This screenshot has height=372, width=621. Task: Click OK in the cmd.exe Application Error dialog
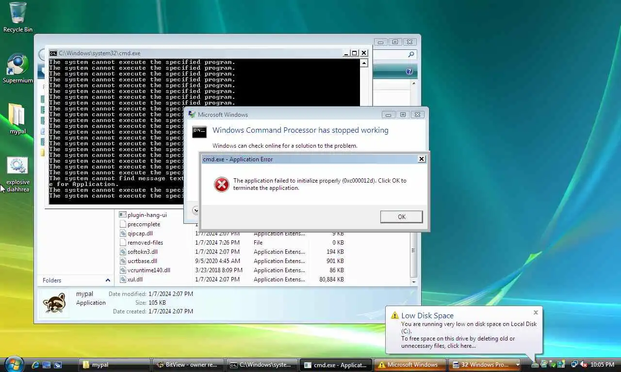tap(401, 217)
